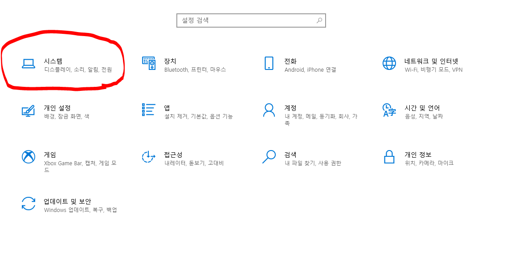
Task: Select the 개인 정보 padlock icon
Action: 389,157
